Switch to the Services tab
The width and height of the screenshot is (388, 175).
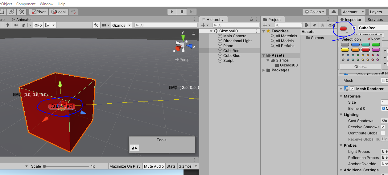click(375, 19)
